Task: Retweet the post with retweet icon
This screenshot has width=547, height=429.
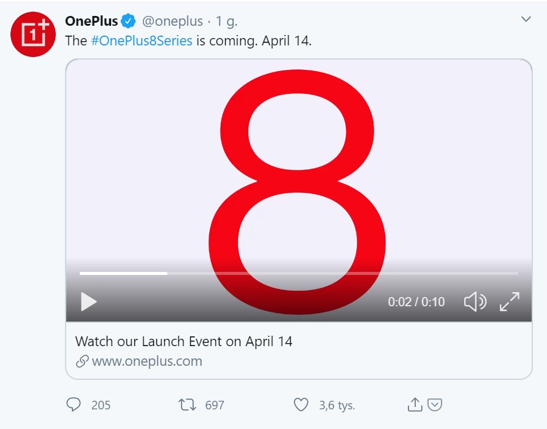Action: coord(187,405)
